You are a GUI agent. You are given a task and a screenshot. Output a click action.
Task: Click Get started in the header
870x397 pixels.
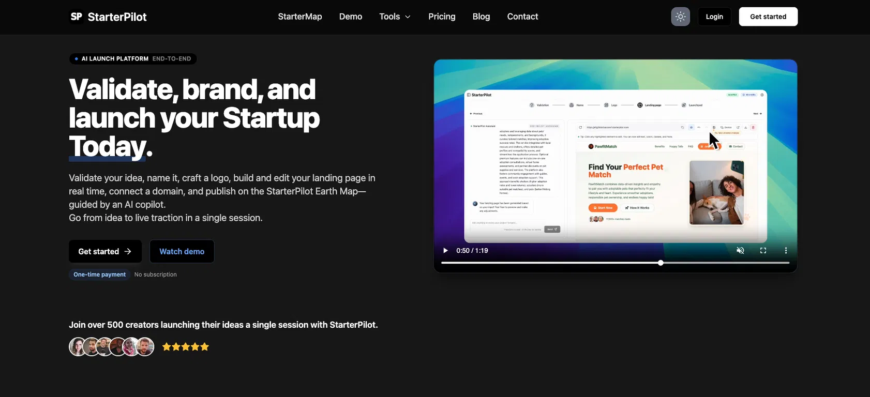(768, 17)
